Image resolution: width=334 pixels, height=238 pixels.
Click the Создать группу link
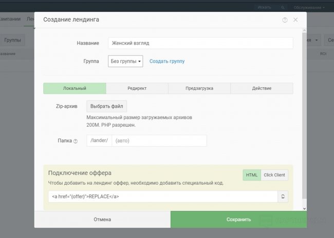point(167,62)
